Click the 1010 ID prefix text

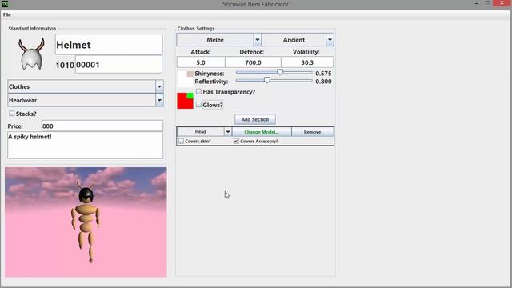pyautogui.click(x=65, y=66)
